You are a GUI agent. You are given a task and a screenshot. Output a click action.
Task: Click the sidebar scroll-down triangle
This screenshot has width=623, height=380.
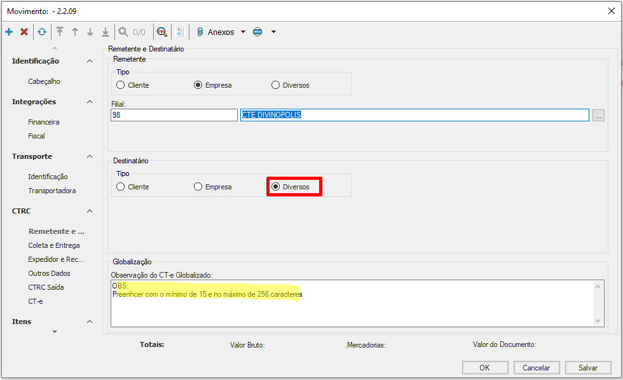(55, 332)
